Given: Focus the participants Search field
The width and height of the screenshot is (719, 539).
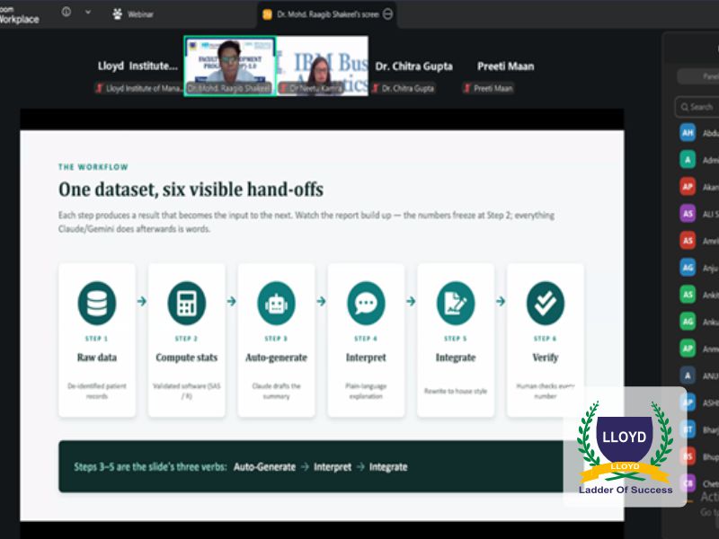Looking at the screenshot, I should click(x=697, y=107).
